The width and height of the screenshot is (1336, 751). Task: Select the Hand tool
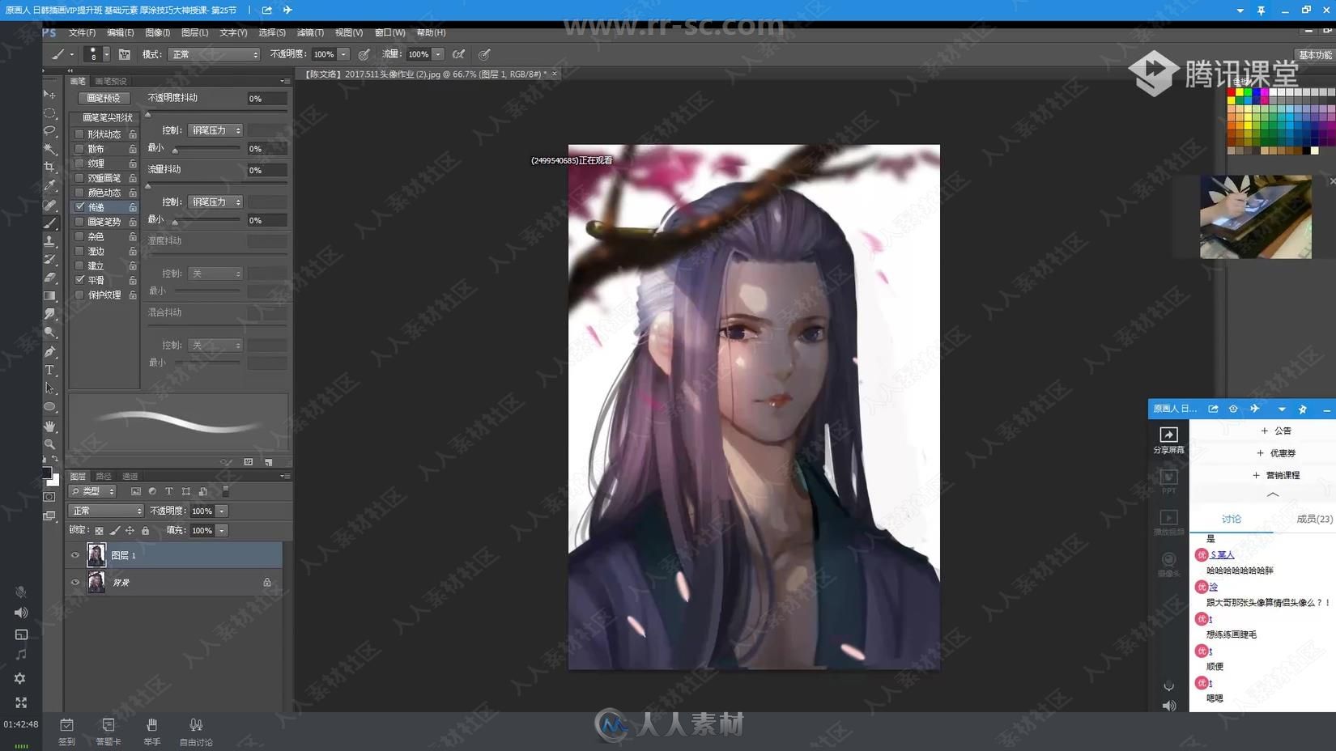pos(49,426)
